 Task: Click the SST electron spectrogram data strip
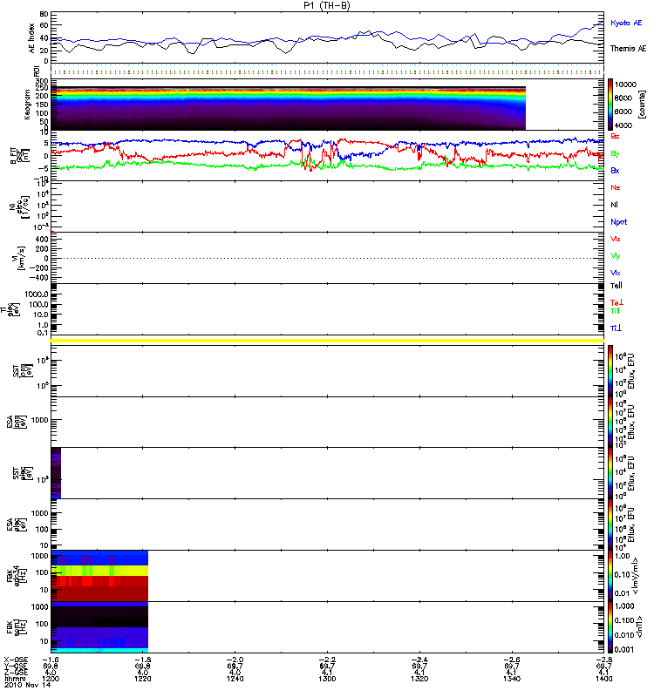click(x=56, y=473)
